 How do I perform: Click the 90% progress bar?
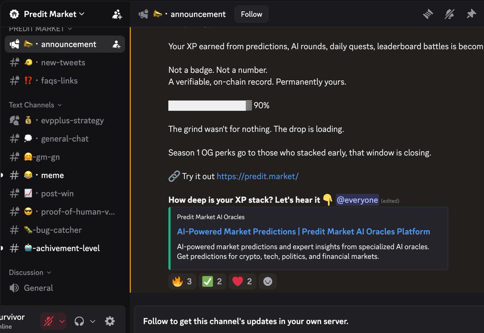click(x=210, y=106)
